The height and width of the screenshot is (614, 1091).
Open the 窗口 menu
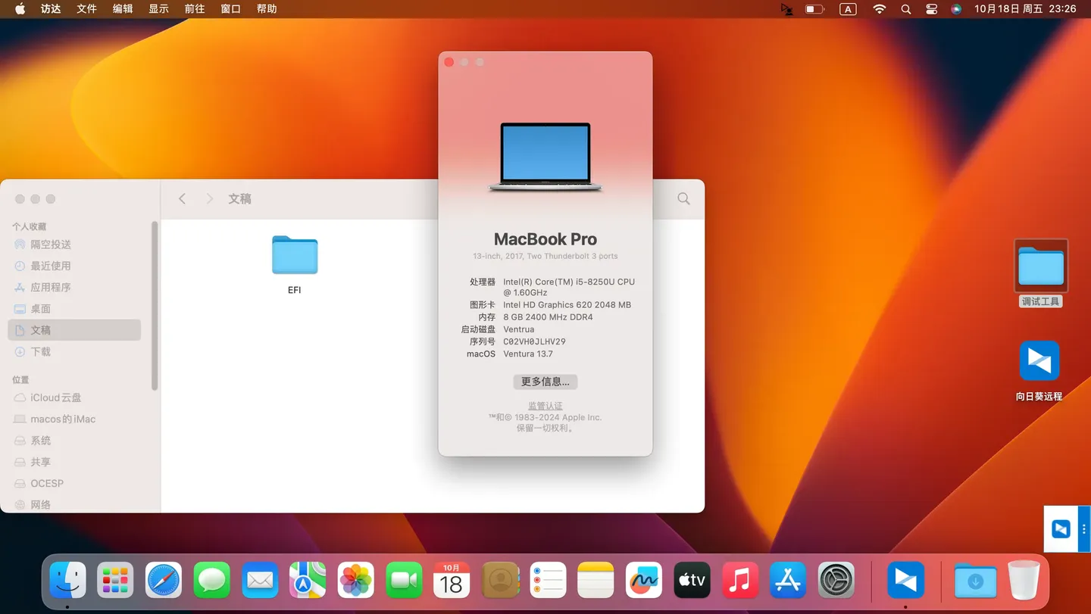pos(230,8)
